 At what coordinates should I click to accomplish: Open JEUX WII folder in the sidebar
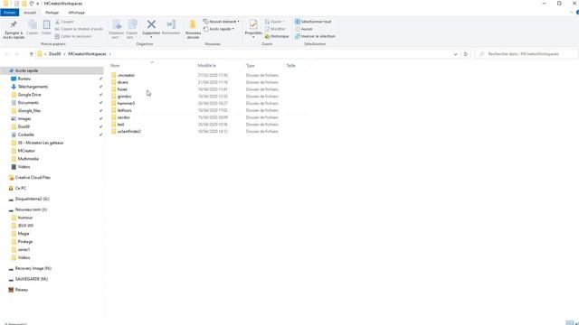coord(25,226)
